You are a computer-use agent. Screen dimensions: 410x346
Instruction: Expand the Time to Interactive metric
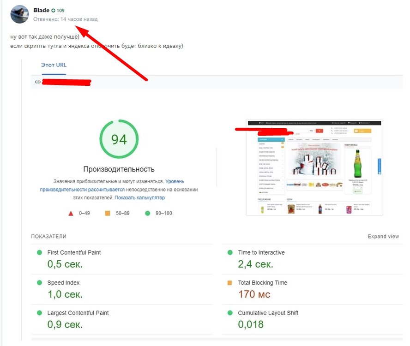(261, 252)
